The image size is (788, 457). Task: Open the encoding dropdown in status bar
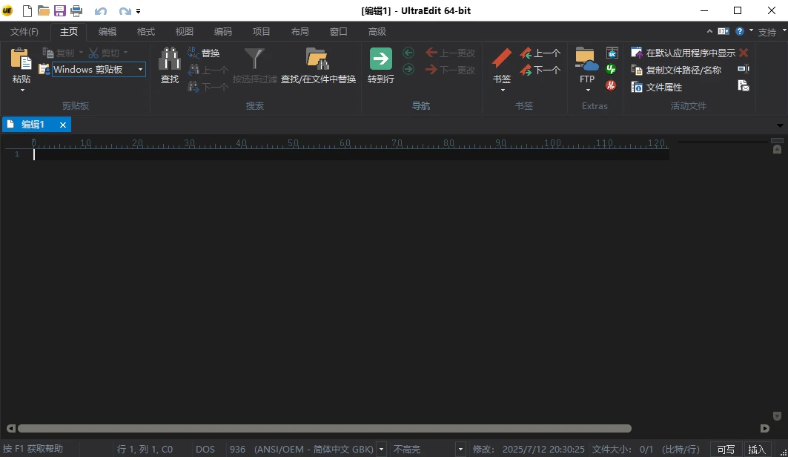coord(381,449)
